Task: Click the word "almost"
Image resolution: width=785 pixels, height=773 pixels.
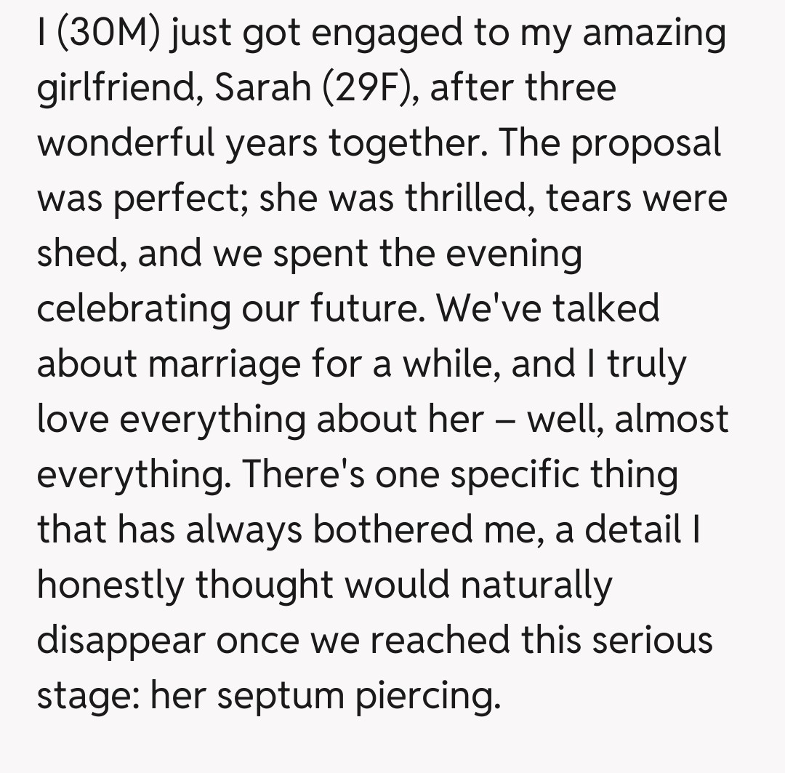Action: [x=671, y=419]
